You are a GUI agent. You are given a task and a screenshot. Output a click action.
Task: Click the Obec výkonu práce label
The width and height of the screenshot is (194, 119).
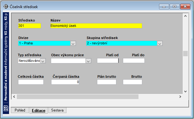coord(67,55)
